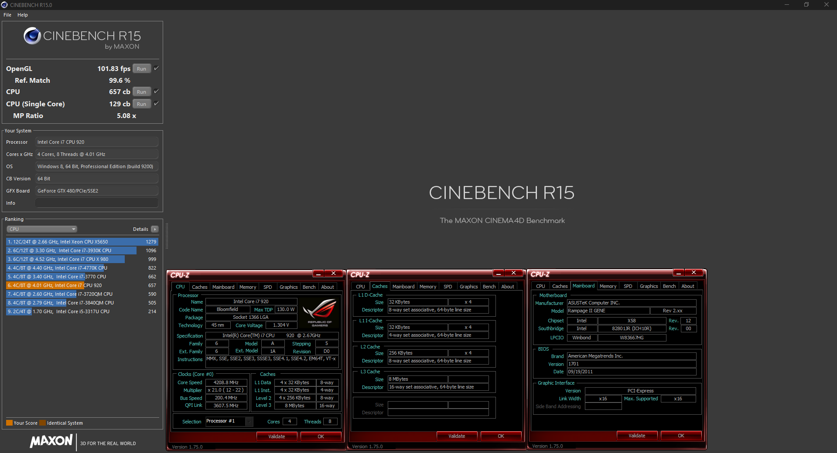Run the OpenGL benchmark
Viewport: 837px width, 453px height.
[x=142, y=69]
